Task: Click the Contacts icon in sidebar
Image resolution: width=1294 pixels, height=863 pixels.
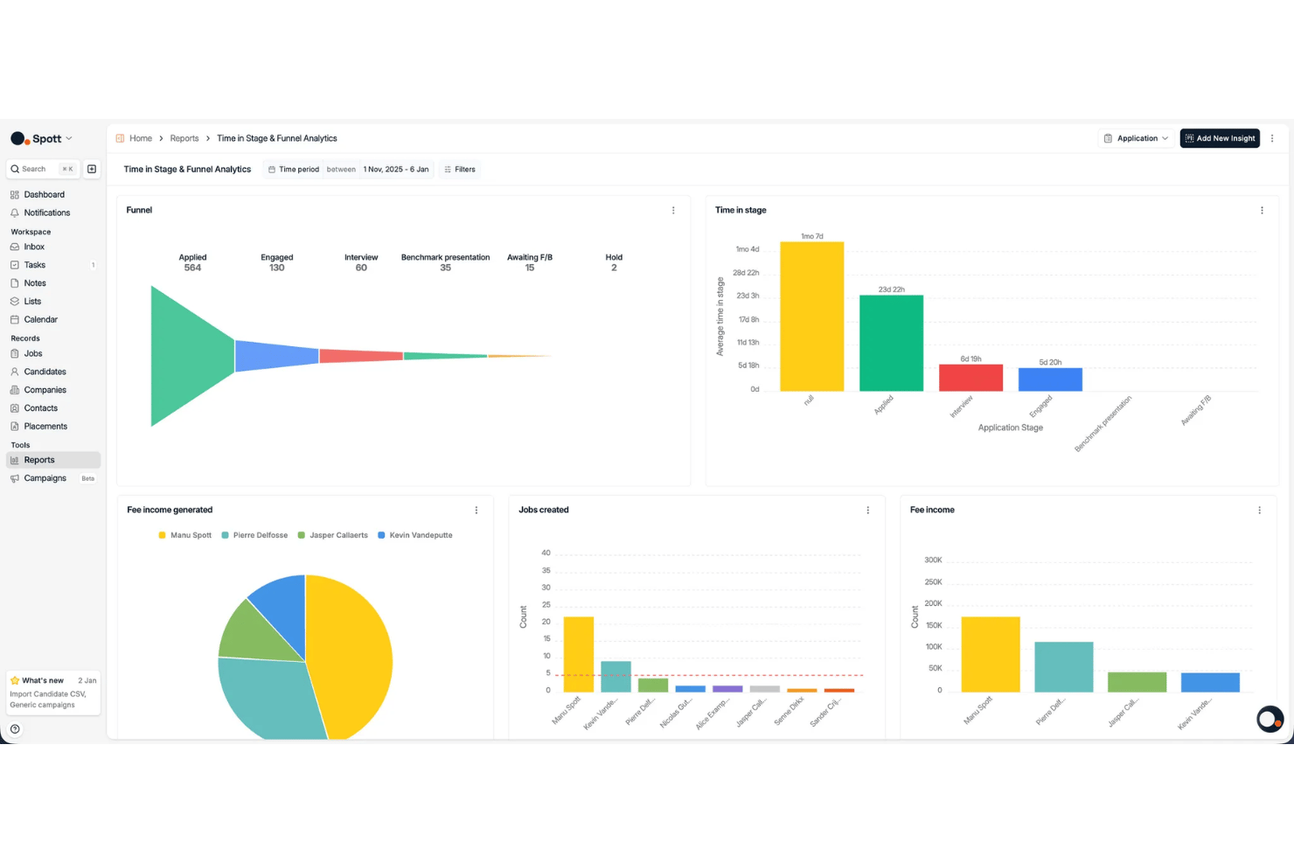Action: click(x=15, y=408)
